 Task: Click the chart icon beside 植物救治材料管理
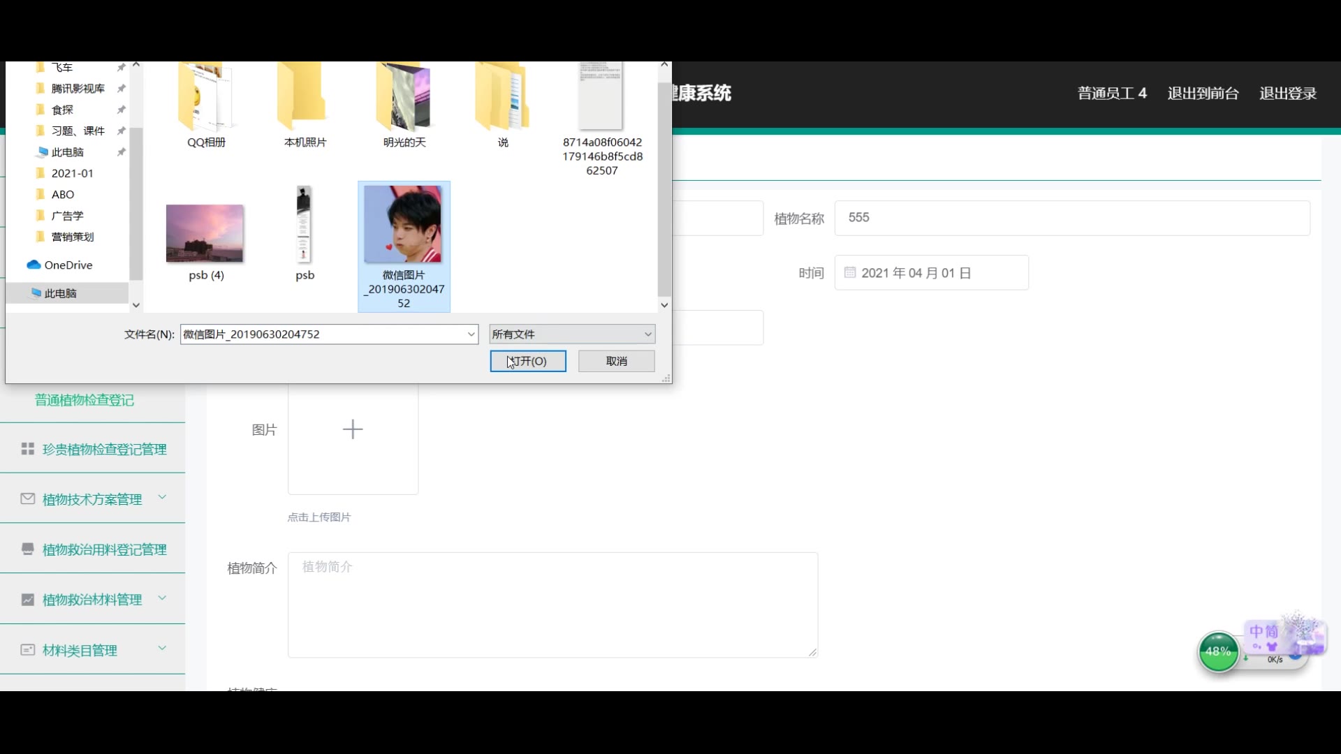[x=28, y=600]
